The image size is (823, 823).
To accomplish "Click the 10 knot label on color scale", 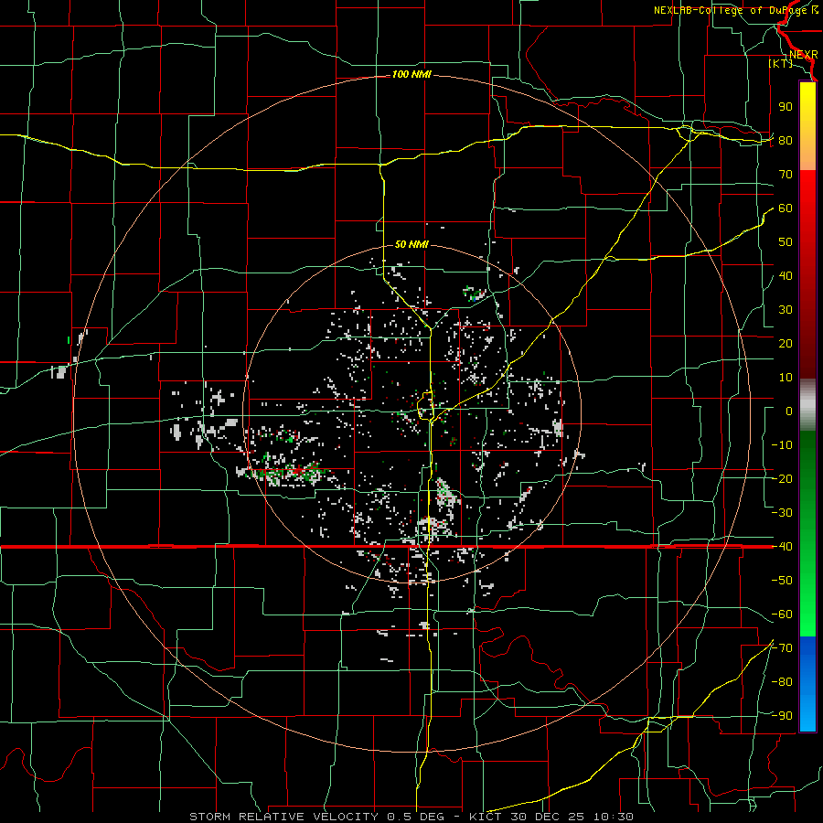I will 786,378.
